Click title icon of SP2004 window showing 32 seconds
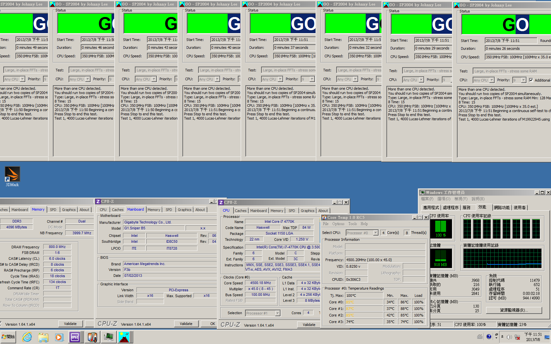Screen dimensions: 551x344 pos(320,4)
